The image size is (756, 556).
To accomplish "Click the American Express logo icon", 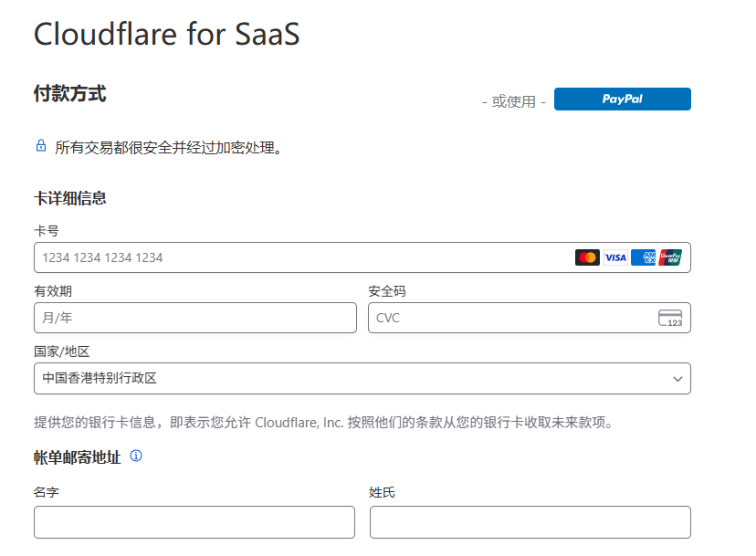I will point(643,257).
